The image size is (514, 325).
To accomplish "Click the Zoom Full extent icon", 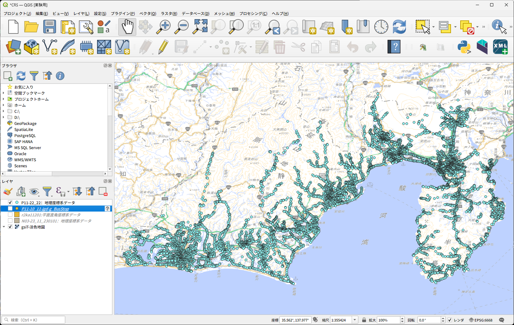I will click(x=200, y=27).
